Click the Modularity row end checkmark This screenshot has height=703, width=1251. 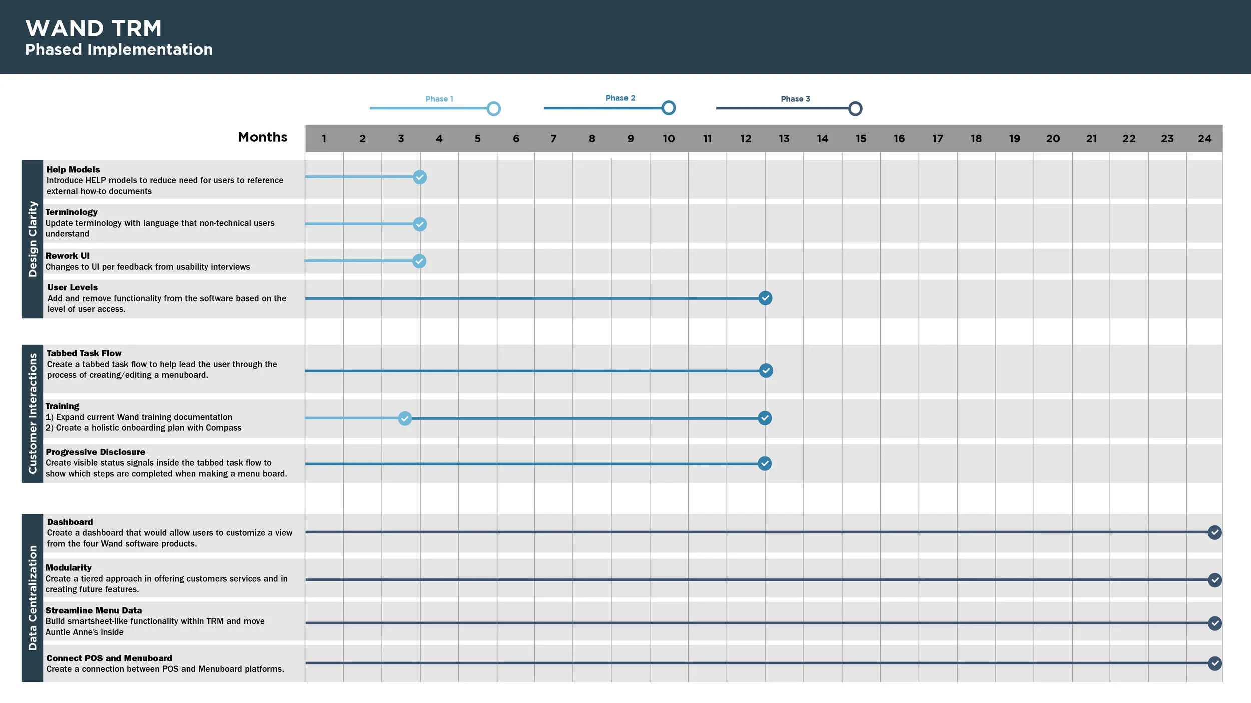tap(1214, 580)
